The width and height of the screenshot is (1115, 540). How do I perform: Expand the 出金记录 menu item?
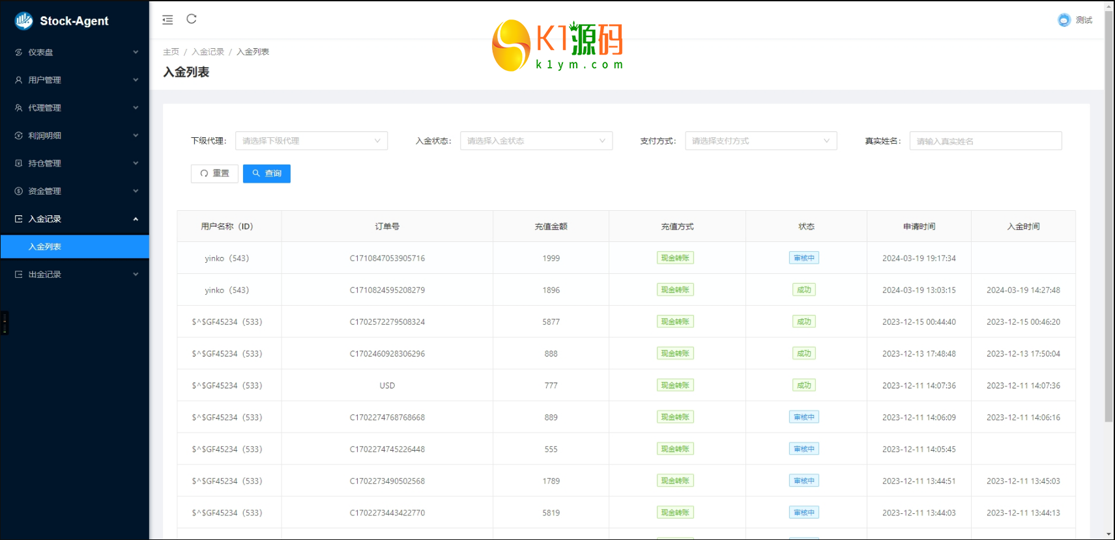coord(74,275)
